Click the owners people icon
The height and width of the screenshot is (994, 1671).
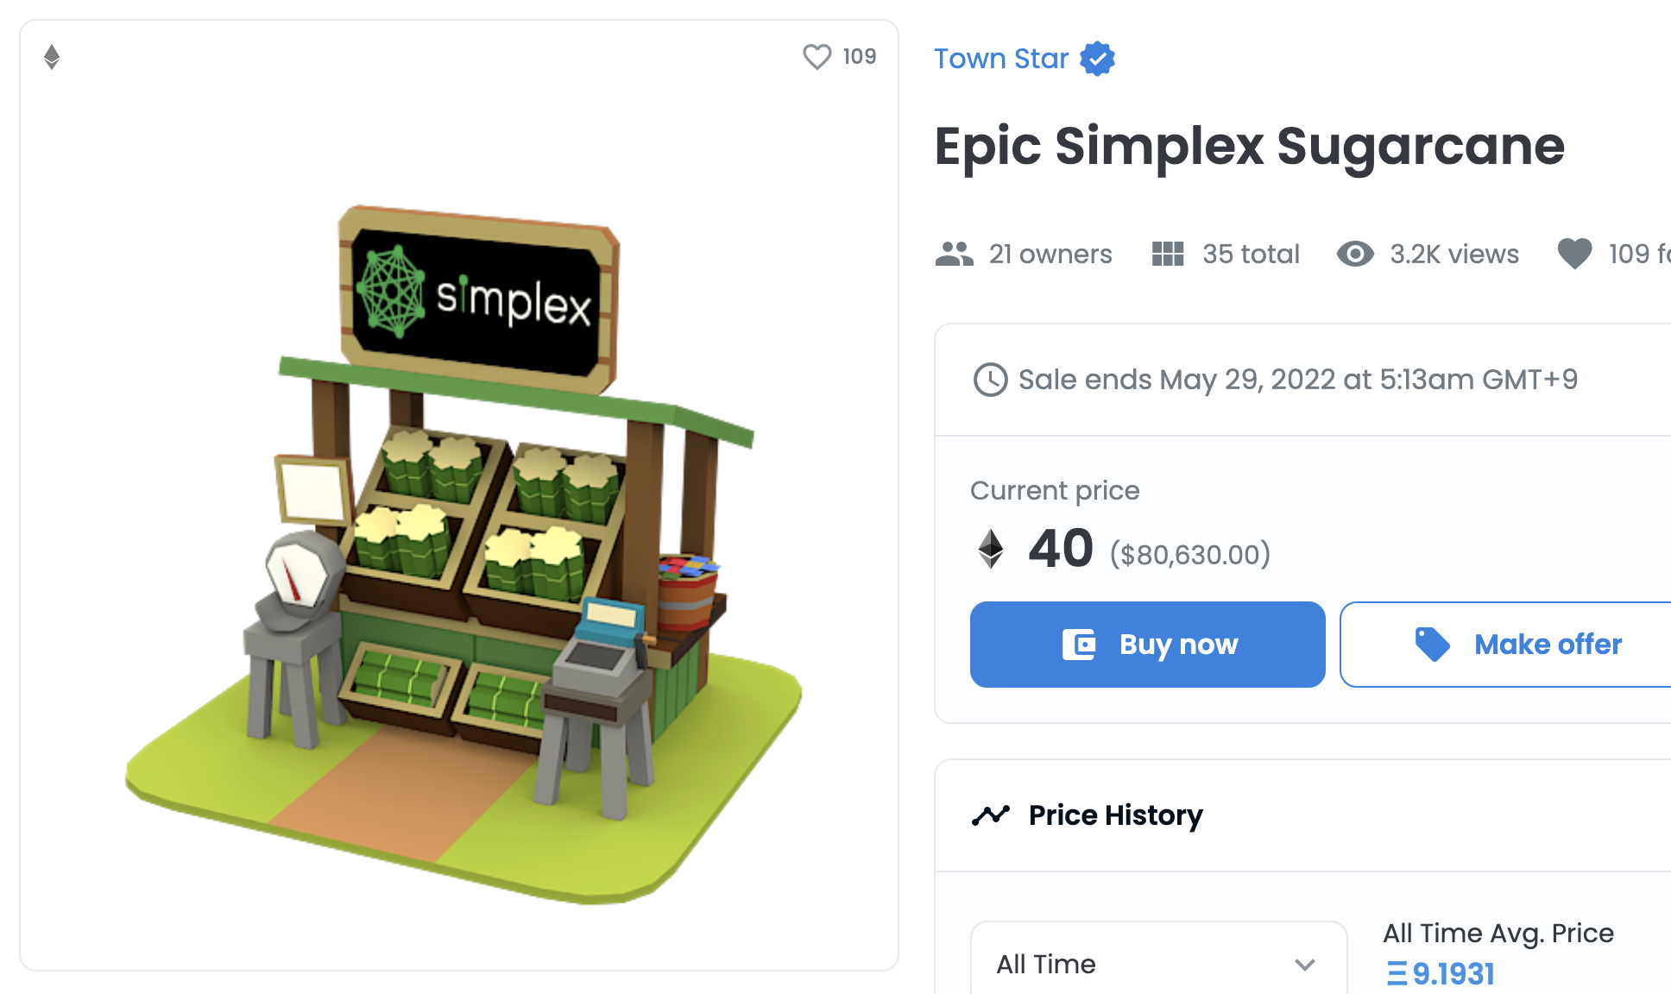(955, 254)
